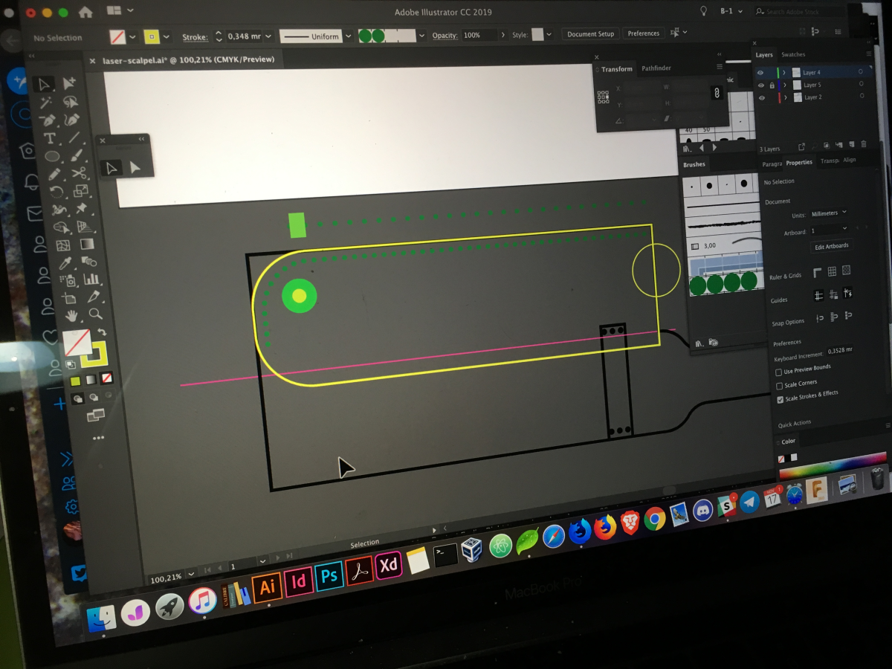Launch Adobe XD from the dock
The image size is (892, 669).
(x=388, y=566)
